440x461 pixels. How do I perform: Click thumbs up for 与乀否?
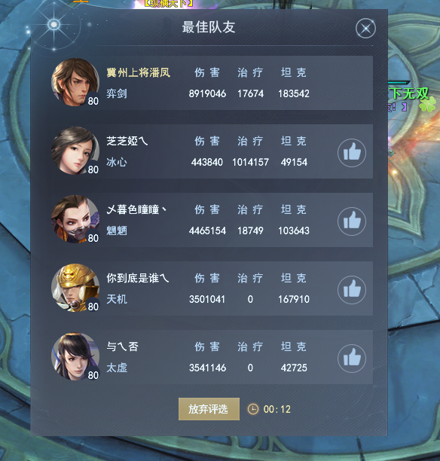[352, 358]
